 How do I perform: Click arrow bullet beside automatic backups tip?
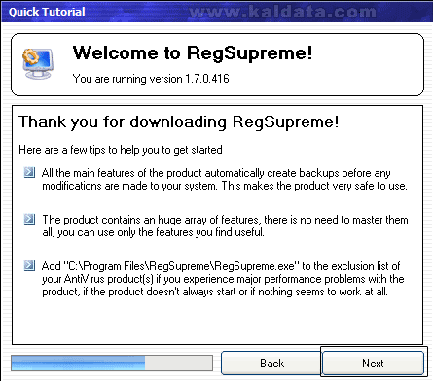[x=29, y=172]
